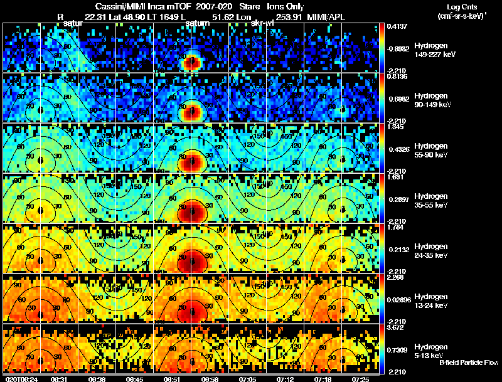Click the 0.4326 color scale value
The image size is (502, 382).
coord(398,149)
